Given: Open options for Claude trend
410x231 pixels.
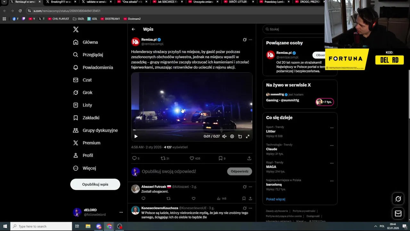Looking at the screenshot, I should pos(332,145).
